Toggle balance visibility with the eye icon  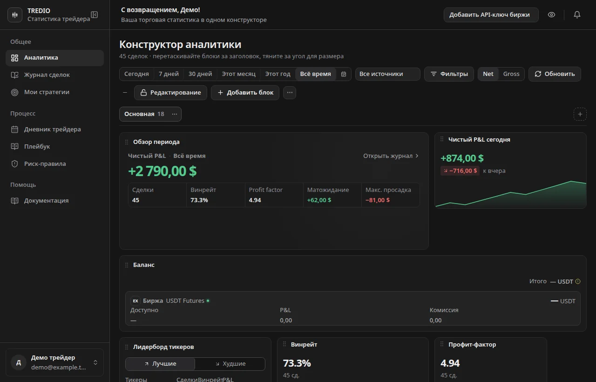tap(552, 15)
